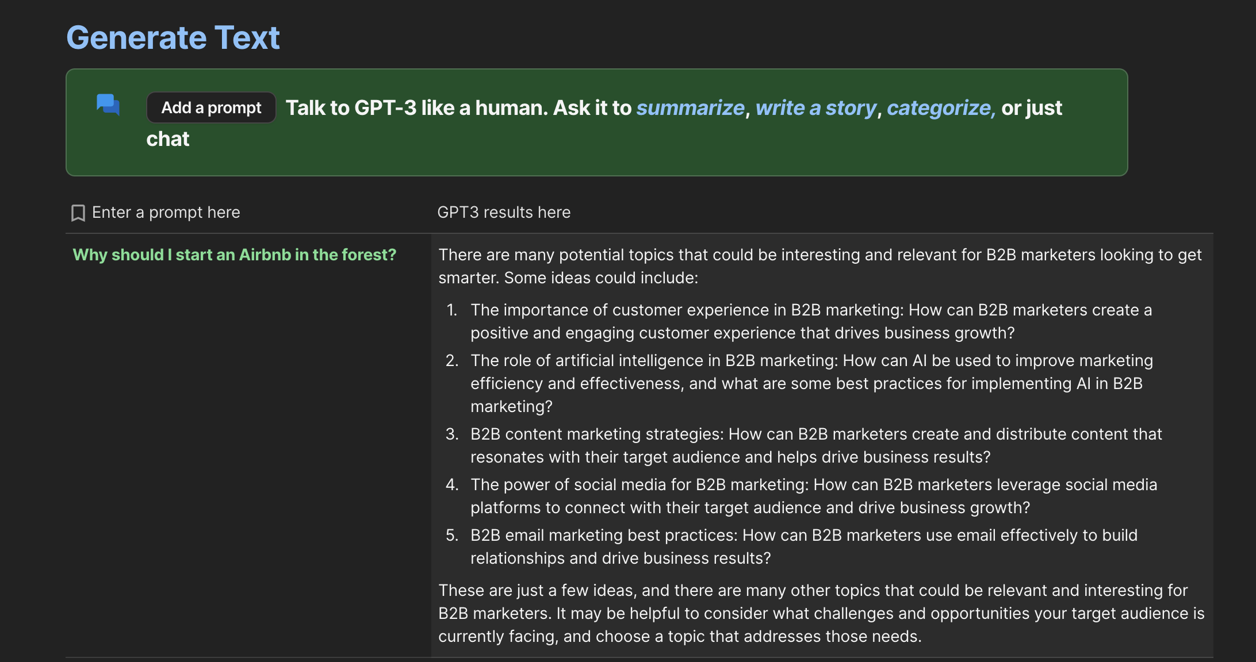Select the Enter a prompt here column header
Image resolution: width=1256 pixels, height=662 pixels.
coord(166,213)
